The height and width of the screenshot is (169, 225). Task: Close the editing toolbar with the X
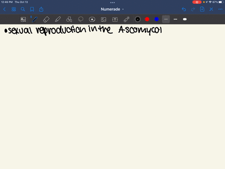pos(211,9)
